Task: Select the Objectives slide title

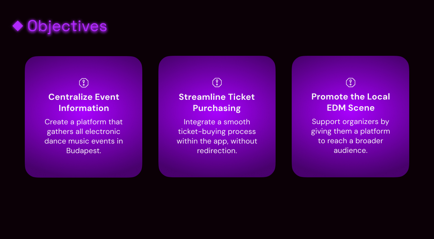Action: (x=67, y=26)
